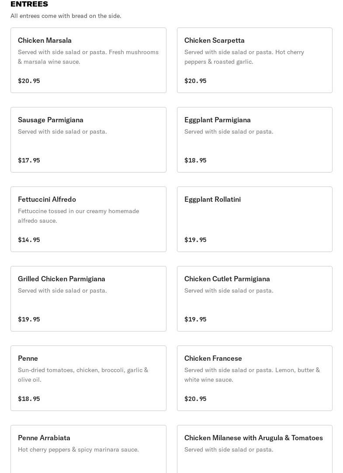Choose Chicken Milanese with Arugula & Tomatoes
Screen dimensions: 343x473
coord(254,449)
